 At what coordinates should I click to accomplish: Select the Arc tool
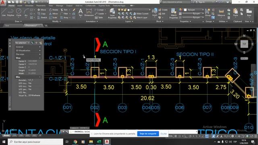(26, 12)
